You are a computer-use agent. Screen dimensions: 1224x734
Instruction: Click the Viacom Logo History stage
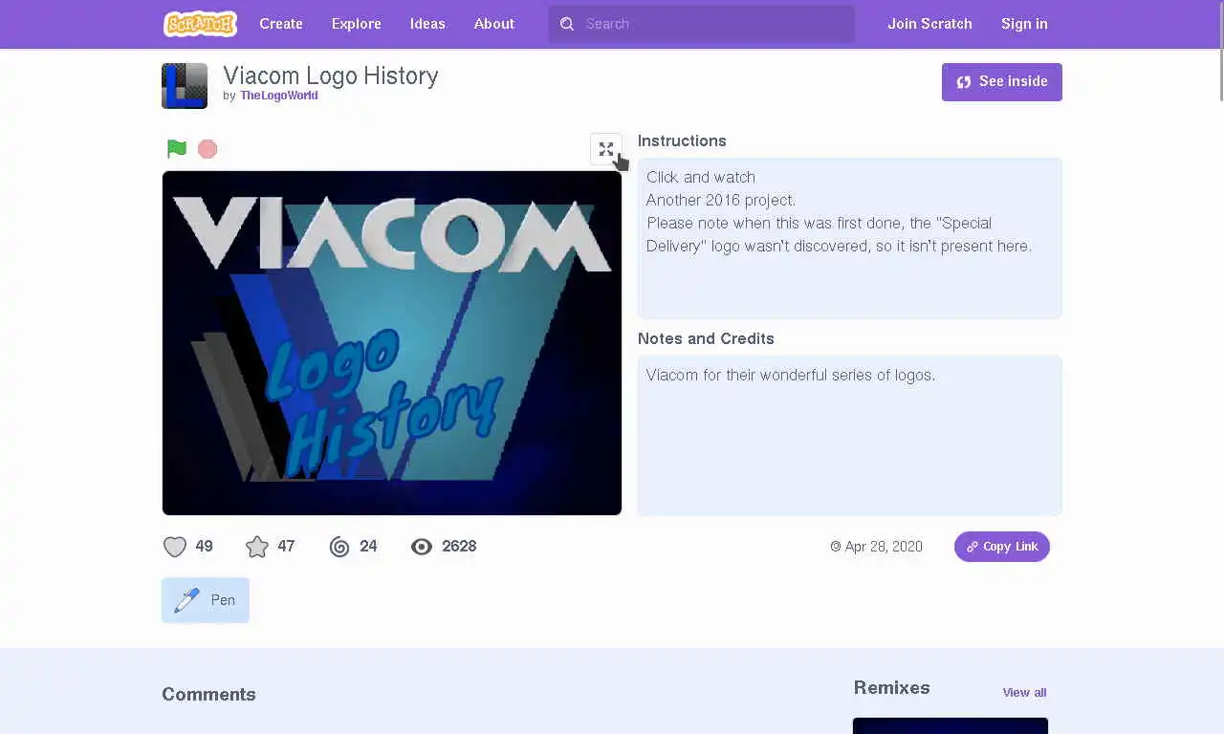(x=392, y=343)
